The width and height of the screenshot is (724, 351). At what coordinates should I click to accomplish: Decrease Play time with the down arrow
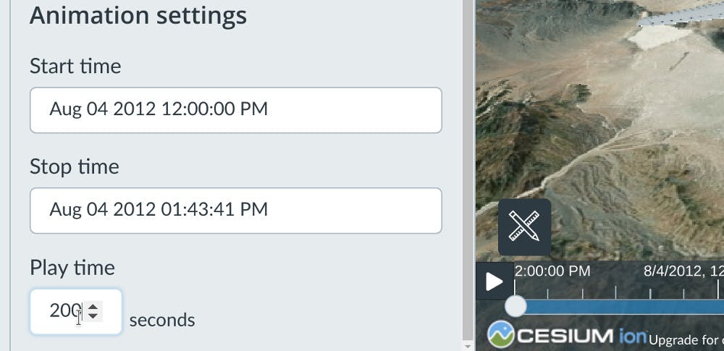click(92, 317)
